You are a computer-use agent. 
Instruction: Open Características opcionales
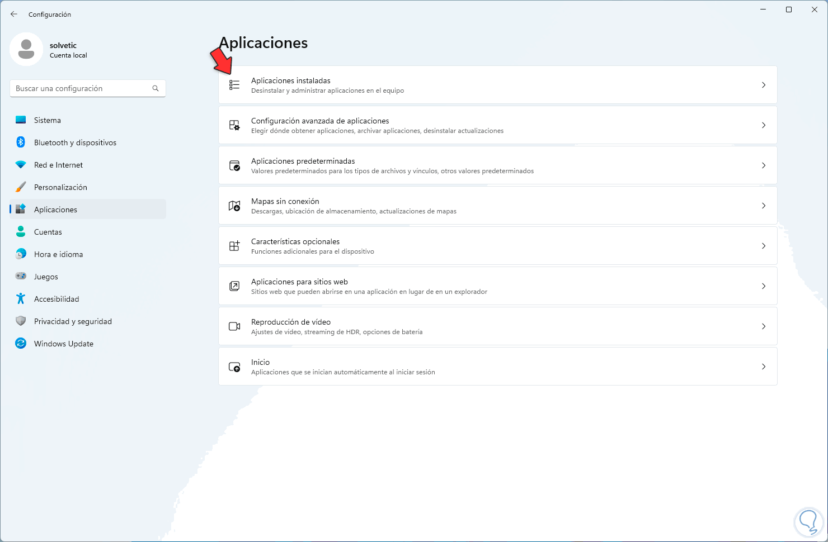tap(498, 246)
